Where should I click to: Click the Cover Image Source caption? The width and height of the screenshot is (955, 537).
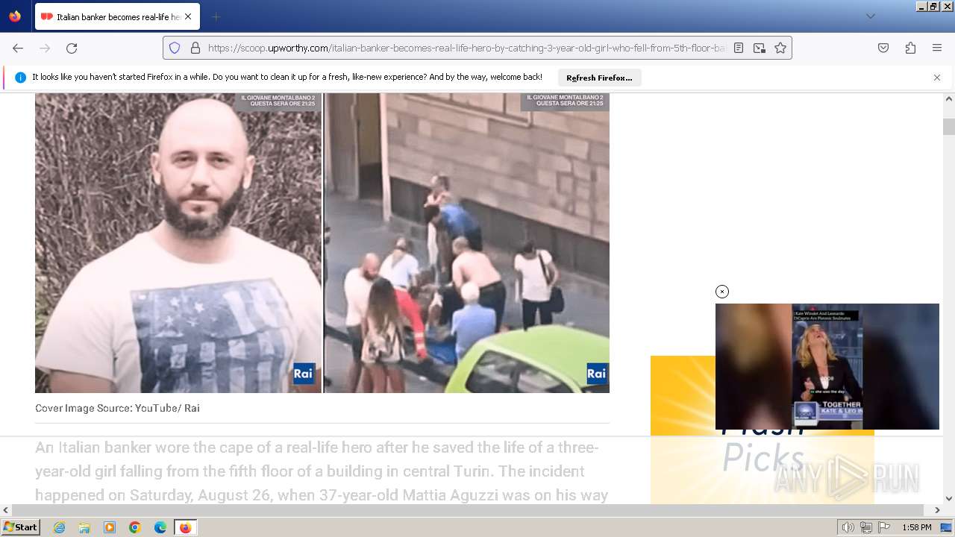coord(117,408)
